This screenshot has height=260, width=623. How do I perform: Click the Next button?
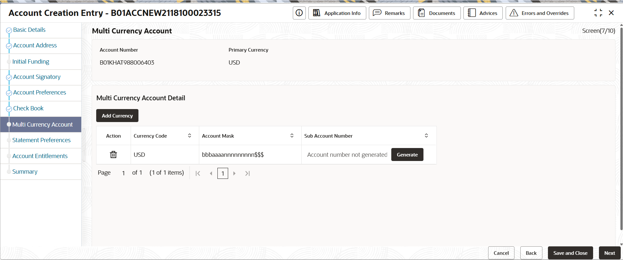pyautogui.click(x=609, y=253)
